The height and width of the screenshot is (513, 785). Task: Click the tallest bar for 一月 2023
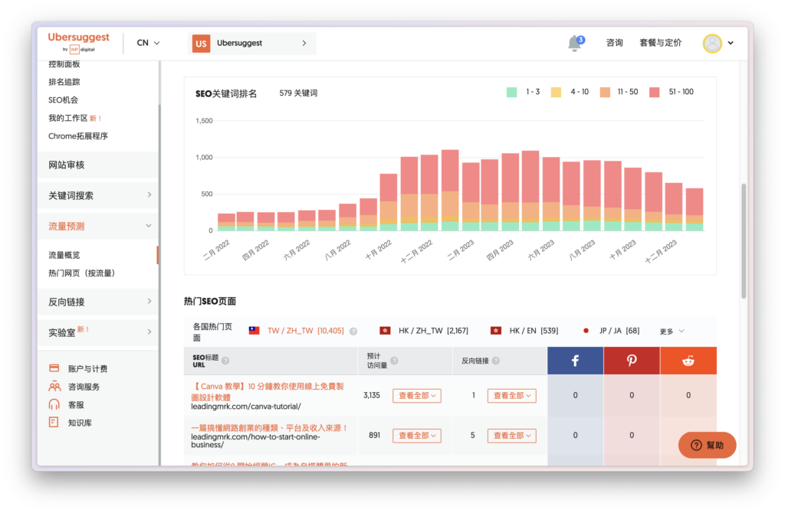pos(450,190)
